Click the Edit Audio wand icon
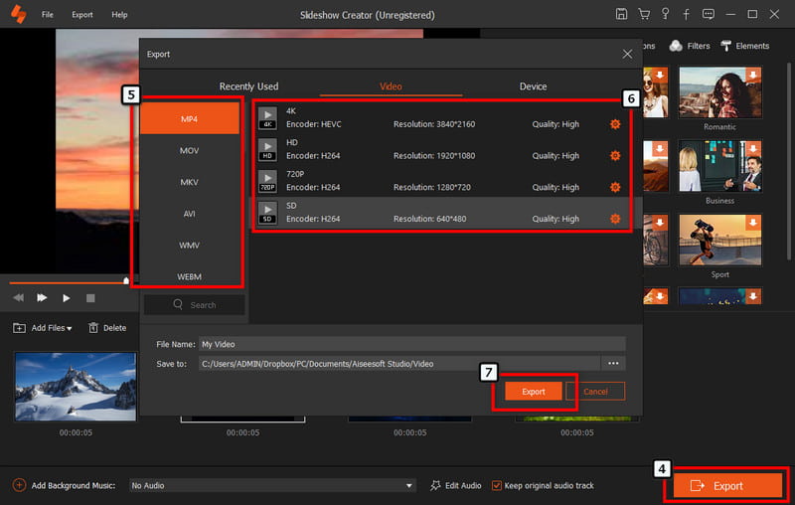795x505 pixels. click(x=435, y=485)
